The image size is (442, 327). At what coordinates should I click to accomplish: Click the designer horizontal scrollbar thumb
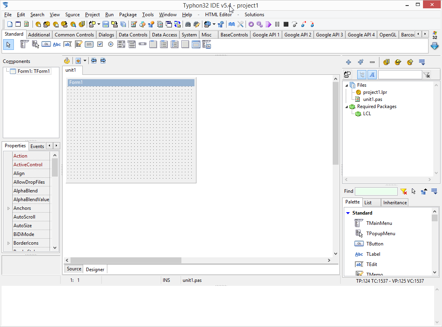[126, 260]
